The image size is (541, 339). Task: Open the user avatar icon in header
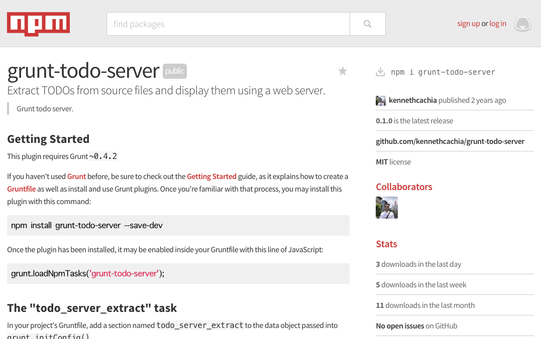coord(522,24)
